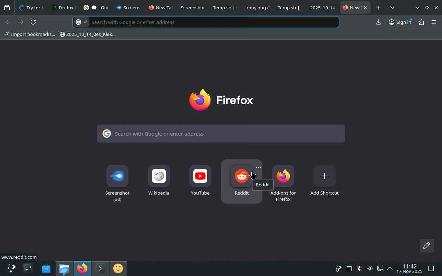Open the 2025_10_14_0es_Klek bookmark
This screenshot has height=276, width=442.
point(88,34)
